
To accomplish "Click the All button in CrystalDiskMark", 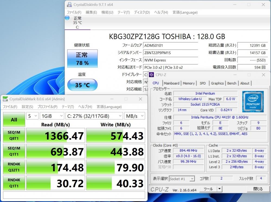I will pyautogui.click(x=14, y=120).
